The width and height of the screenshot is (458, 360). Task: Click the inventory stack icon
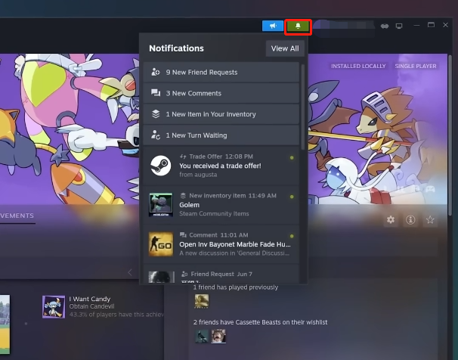point(156,114)
